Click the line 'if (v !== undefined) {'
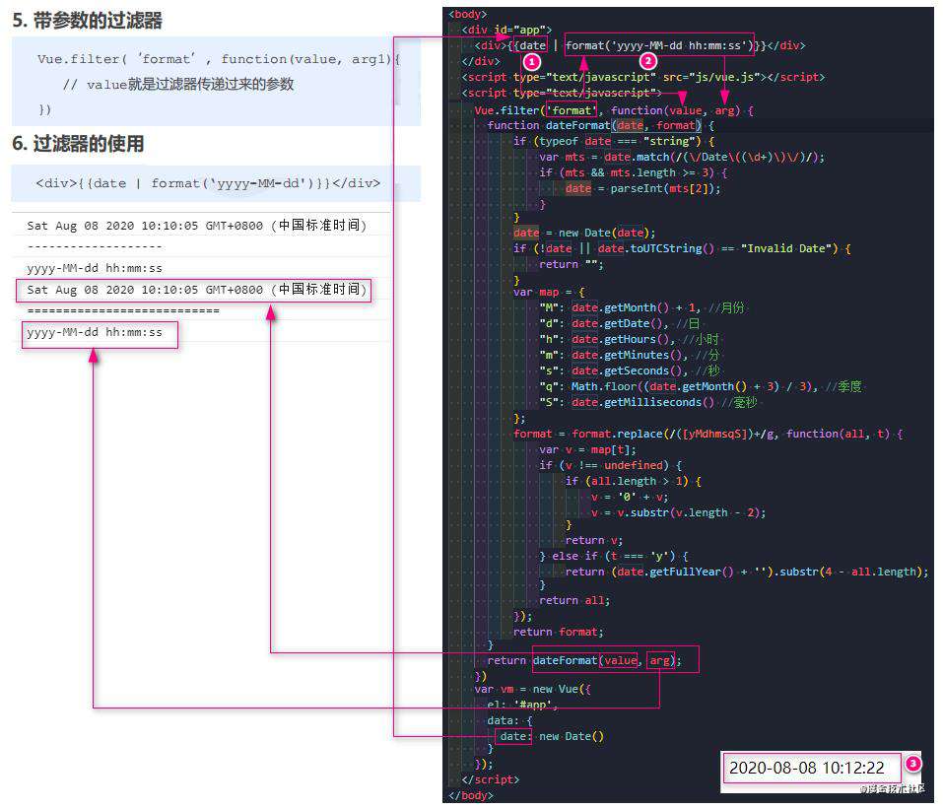943x809 pixels. coord(610,465)
